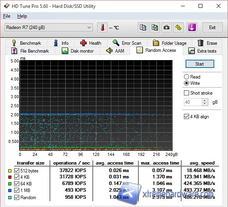This screenshot has height=207, width=228.
Task: Toggle the Random transfer size checkbox
Action: pyautogui.click(x=17, y=198)
